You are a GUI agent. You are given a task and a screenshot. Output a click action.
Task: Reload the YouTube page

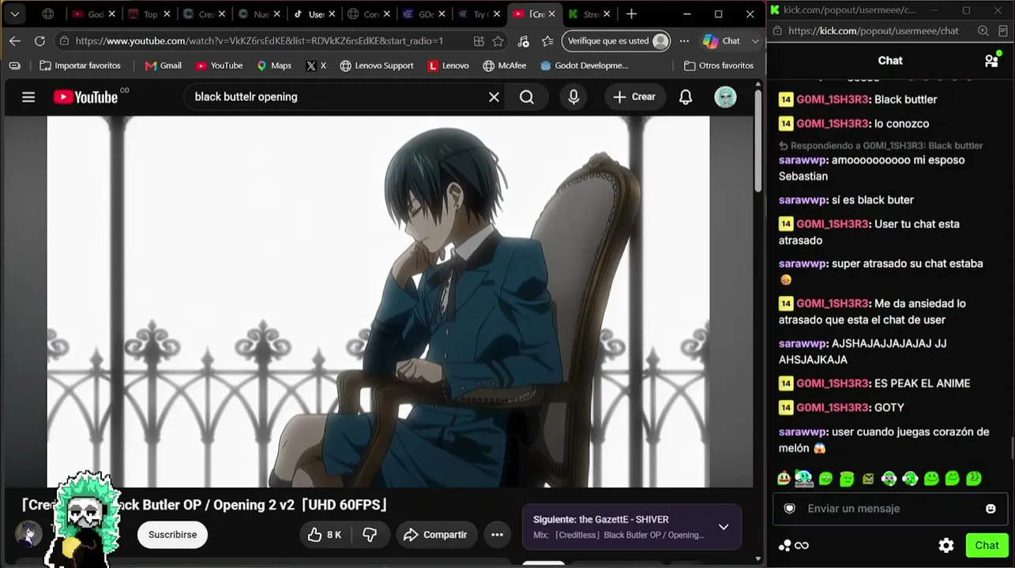point(39,41)
